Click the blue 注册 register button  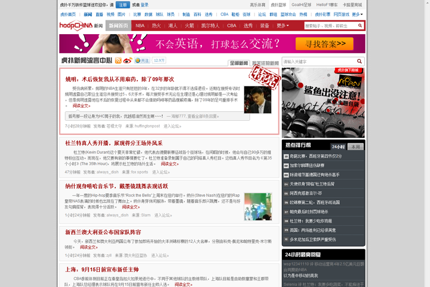click(122, 4)
